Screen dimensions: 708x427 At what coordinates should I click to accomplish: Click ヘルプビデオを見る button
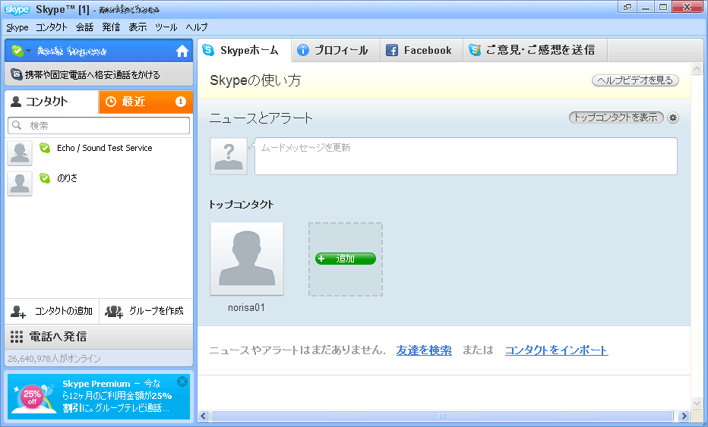635,80
